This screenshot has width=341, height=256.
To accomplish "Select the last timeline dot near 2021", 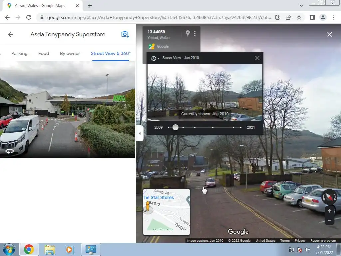I will coord(241,127).
